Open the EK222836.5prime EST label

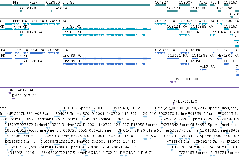(x=20, y=142)
